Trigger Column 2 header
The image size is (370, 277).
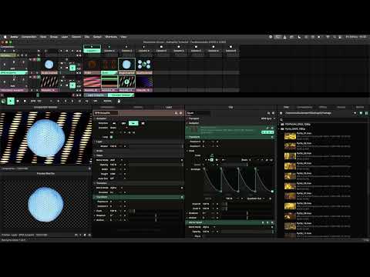pyautogui.click(x=109, y=48)
